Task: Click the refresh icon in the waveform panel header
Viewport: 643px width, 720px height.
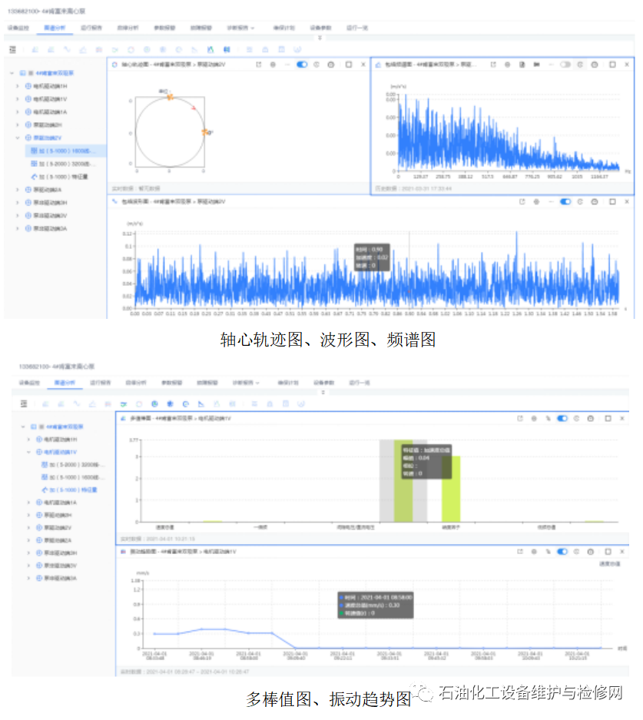Action: coord(580,201)
